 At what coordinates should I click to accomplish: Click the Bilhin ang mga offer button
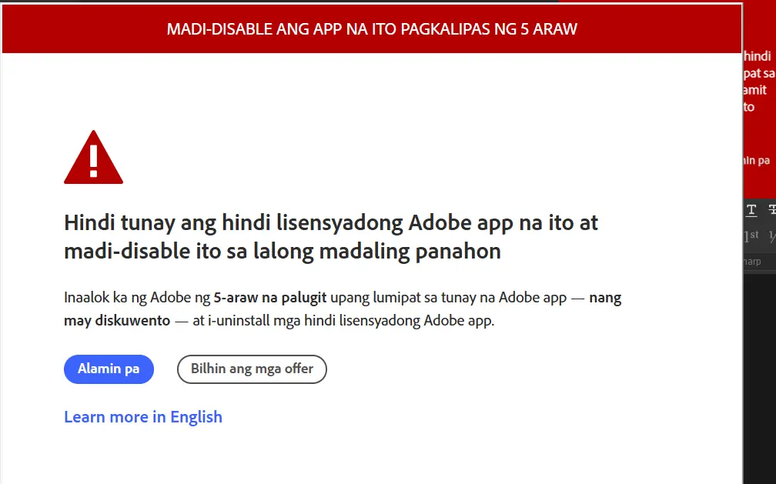(252, 369)
